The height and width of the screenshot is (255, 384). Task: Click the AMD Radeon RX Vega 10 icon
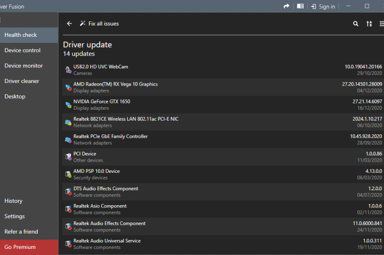pos(68,87)
